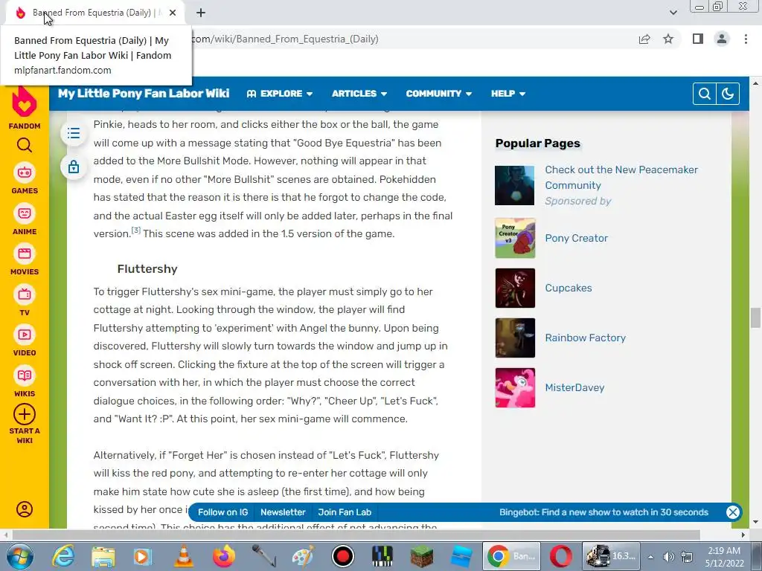The image size is (762, 571).
Task: Launch Firefox from taskbar
Action: [223, 556]
